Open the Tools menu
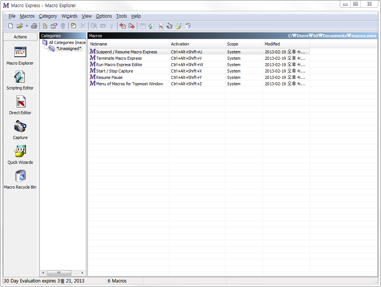This screenshot has width=381, height=287. [121, 16]
